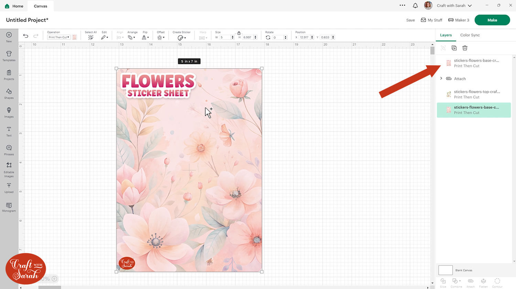Open the Flip dropdown menu
Image resolution: width=516 pixels, height=289 pixels.
pos(145,37)
